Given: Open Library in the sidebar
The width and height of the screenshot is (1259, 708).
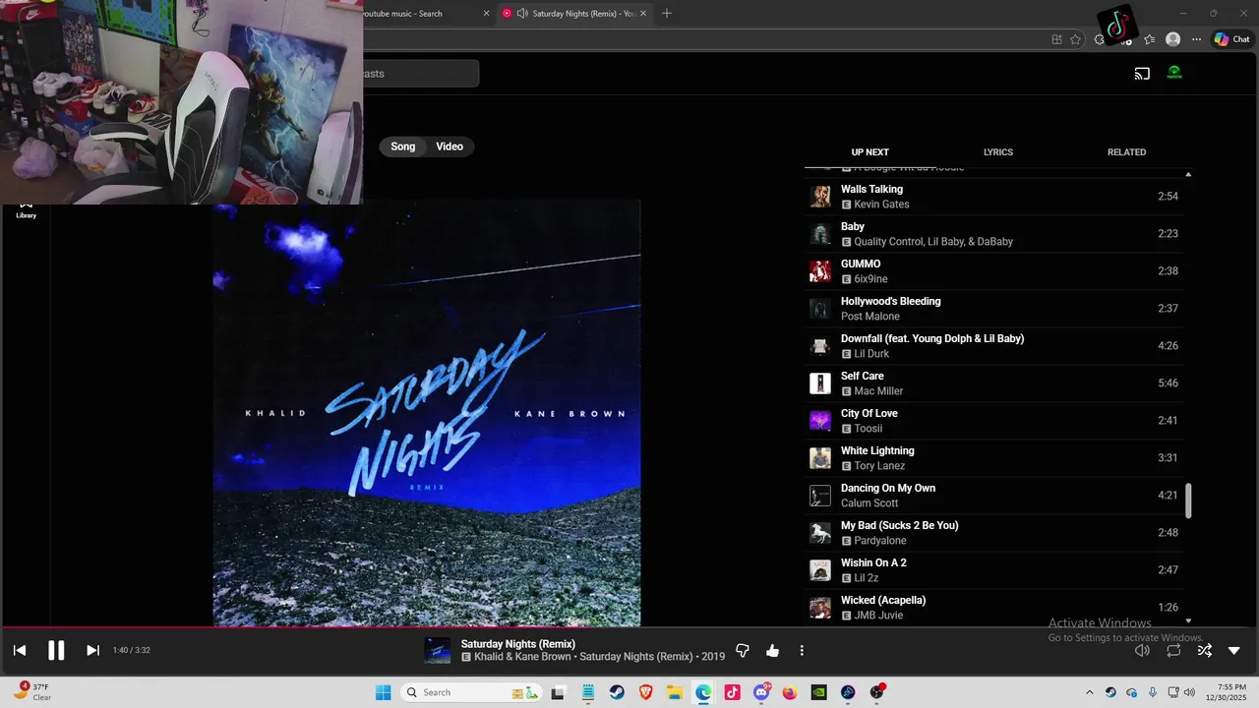Looking at the screenshot, I should [x=27, y=210].
